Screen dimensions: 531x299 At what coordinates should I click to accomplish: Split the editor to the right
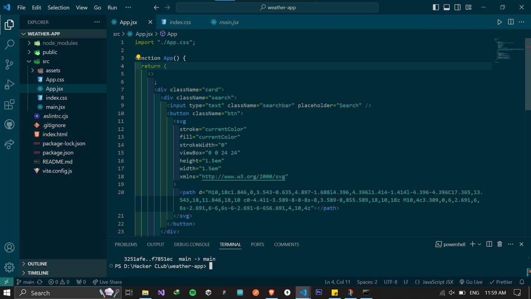[511, 22]
